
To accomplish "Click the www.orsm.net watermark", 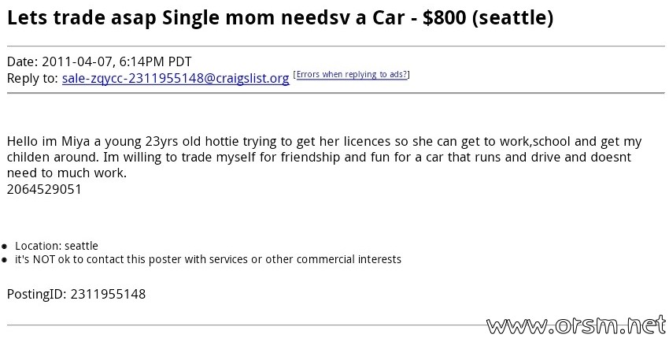I will tap(576, 325).
